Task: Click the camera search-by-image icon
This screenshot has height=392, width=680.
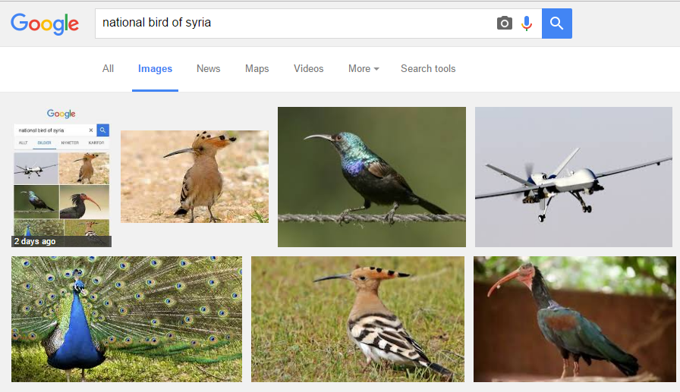Action: pyautogui.click(x=505, y=24)
